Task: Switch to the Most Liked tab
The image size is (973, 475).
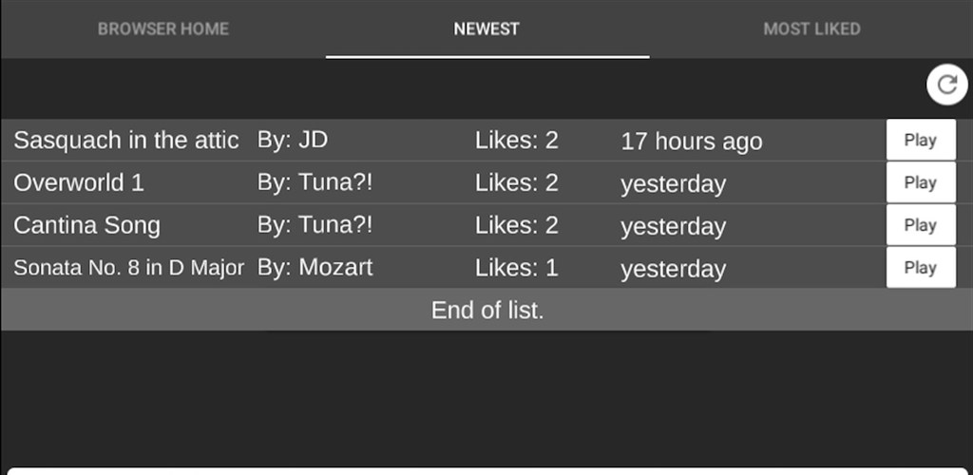Action: (x=811, y=29)
